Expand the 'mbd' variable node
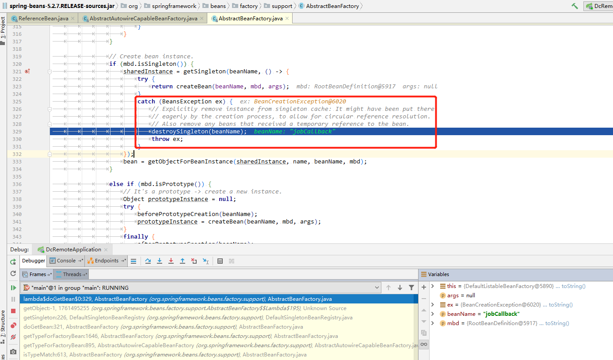 point(433,323)
